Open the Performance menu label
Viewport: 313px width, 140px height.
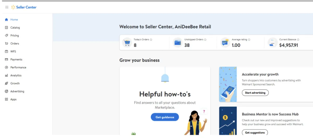(x=18, y=67)
